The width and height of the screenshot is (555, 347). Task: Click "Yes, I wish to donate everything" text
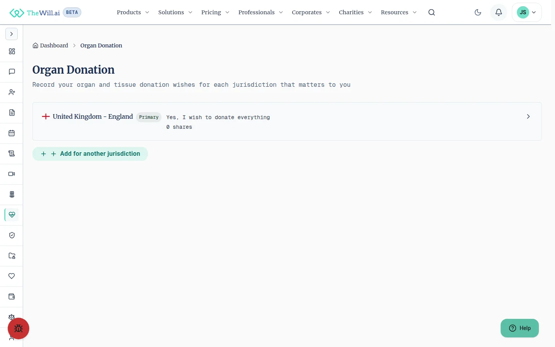pos(218,117)
